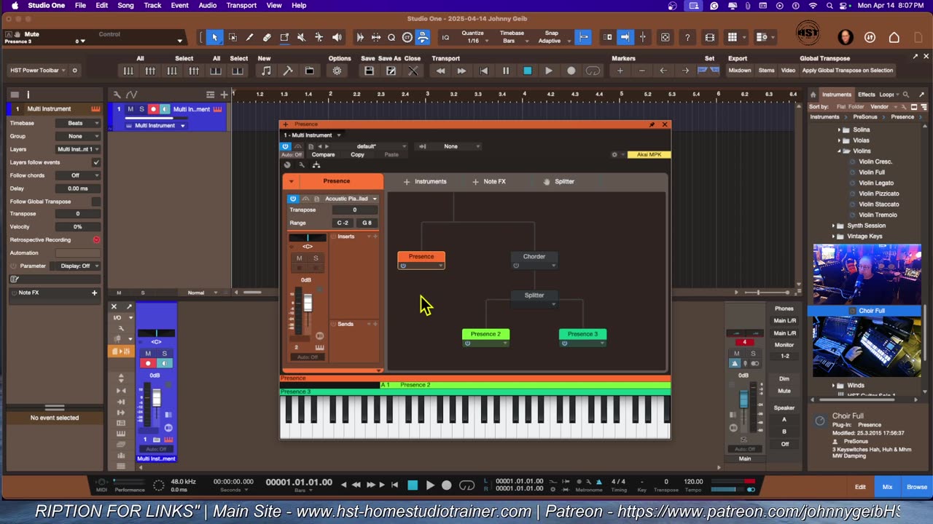Screen dimensions: 933x524
Task: Add Instruments with the plus button
Action: [x=407, y=181]
